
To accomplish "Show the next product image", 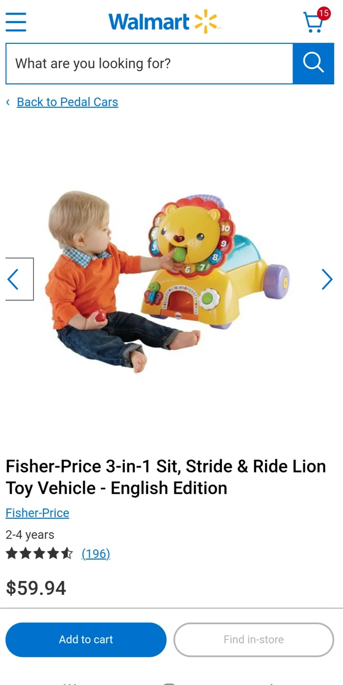I will click(327, 279).
